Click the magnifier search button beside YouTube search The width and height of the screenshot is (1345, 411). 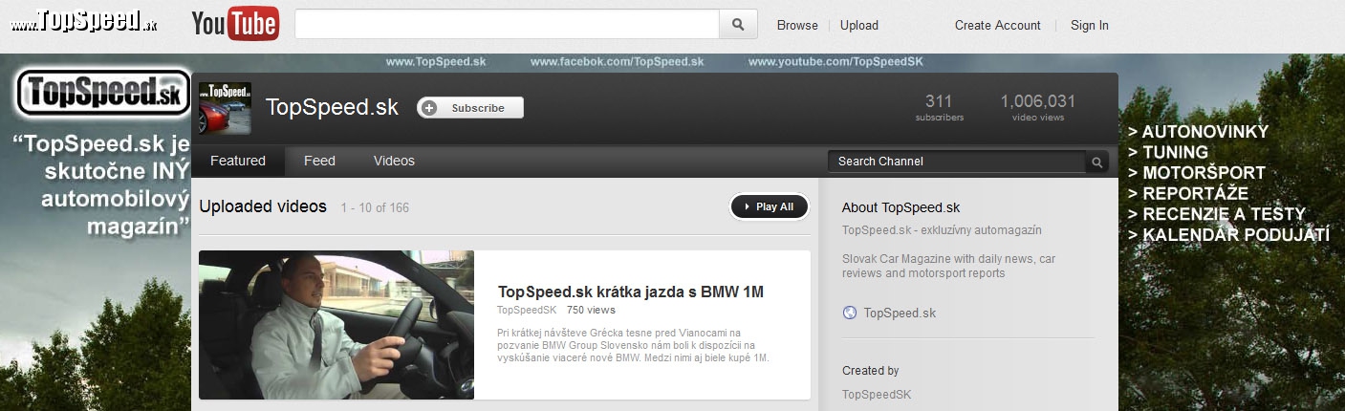coord(738,25)
